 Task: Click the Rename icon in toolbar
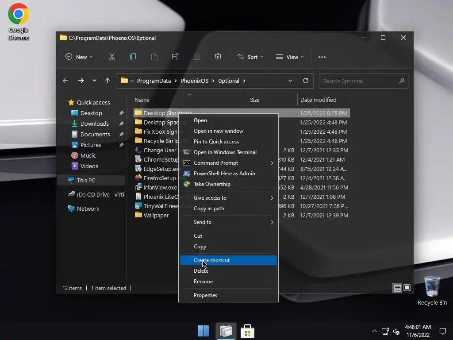tap(176, 57)
